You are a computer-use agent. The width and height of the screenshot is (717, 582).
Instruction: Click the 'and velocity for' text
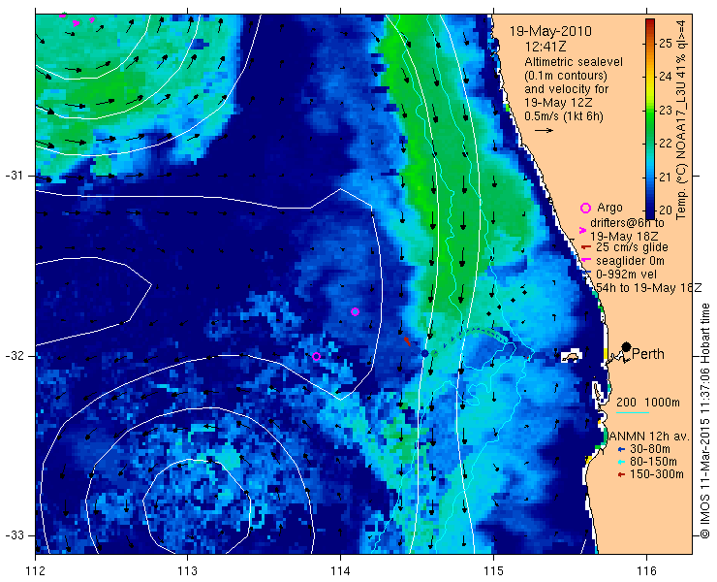(x=567, y=89)
